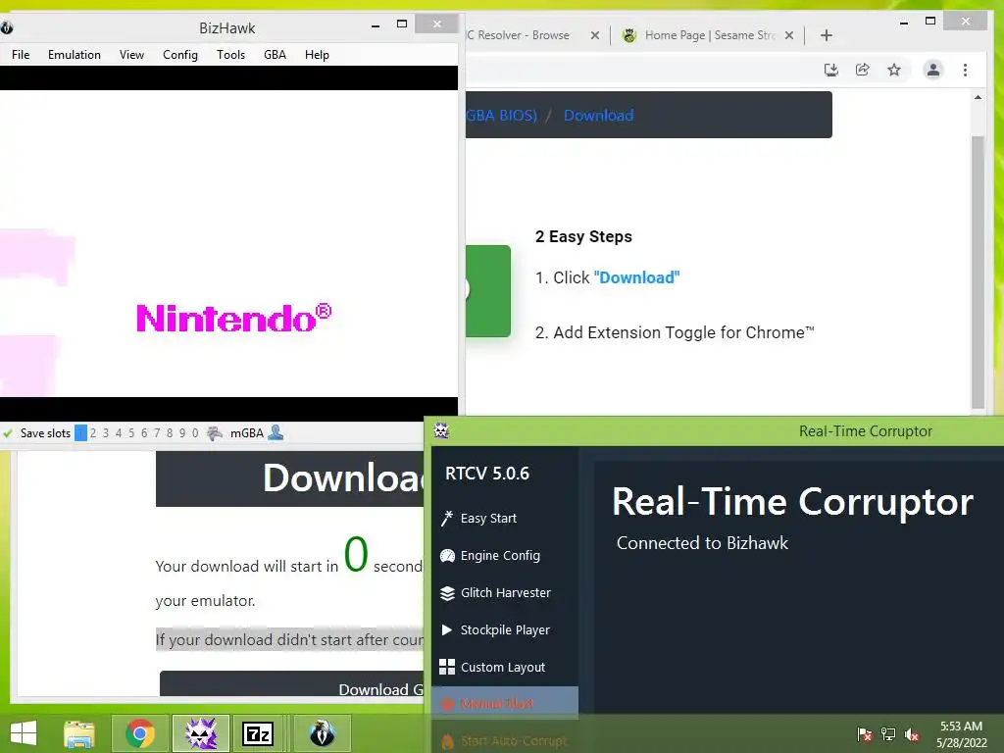Screen dimensions: 1004x753
Task: Open Glitch Harvester in RTCV
Action: click(505, 592)
